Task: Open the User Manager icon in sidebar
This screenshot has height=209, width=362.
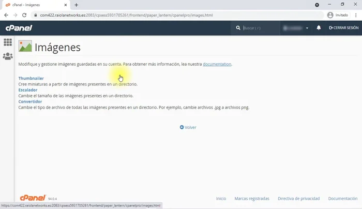Action: click(8, 56)
